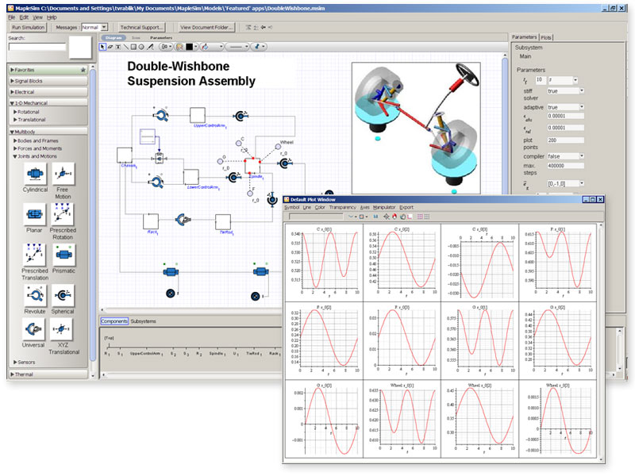Open the Transparency menu in plot window
635x476 pixels.
[x=342, y=207]
